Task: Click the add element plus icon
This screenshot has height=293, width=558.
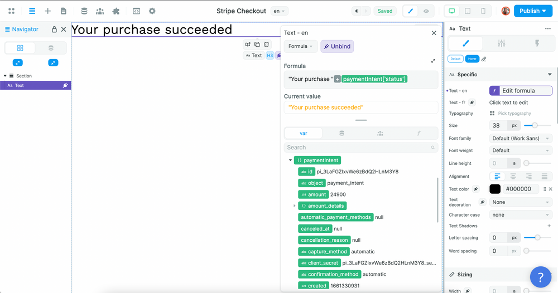Action: coord(48,11)
